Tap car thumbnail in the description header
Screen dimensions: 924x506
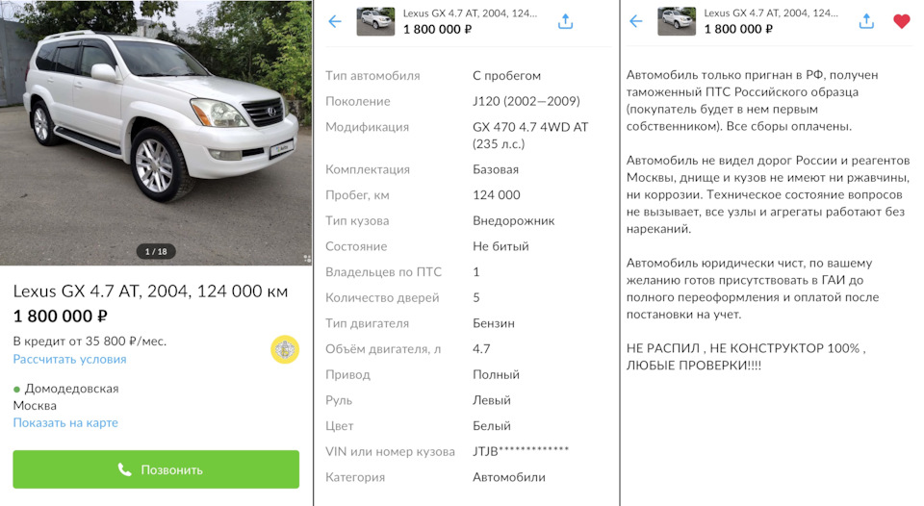(x=677, y=22)
